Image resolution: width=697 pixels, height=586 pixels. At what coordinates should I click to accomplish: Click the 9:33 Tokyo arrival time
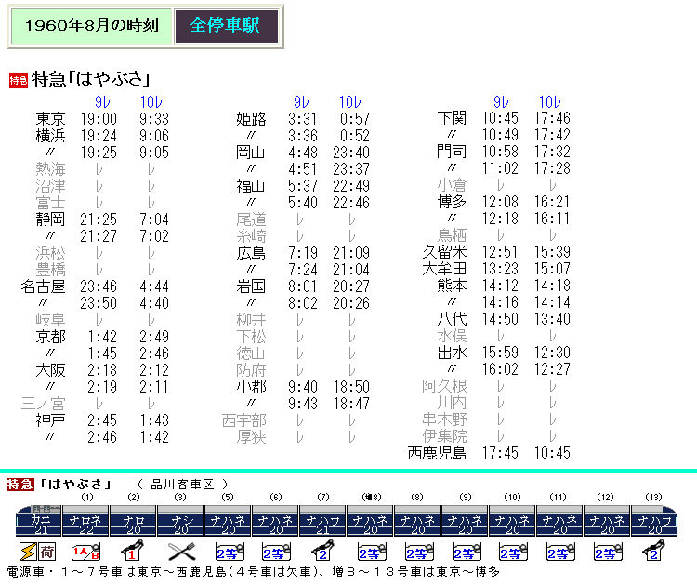(x=153, y=119)
